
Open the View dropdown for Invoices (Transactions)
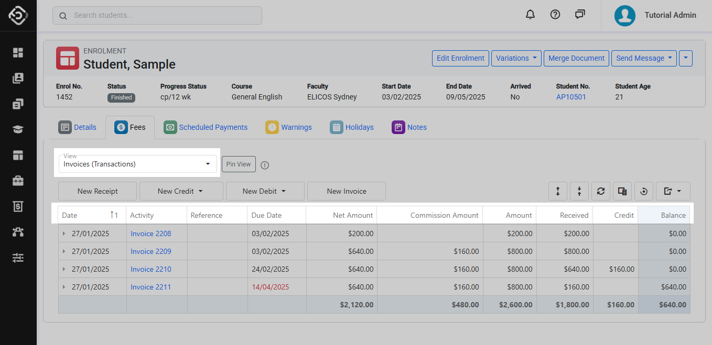point(137,164)
